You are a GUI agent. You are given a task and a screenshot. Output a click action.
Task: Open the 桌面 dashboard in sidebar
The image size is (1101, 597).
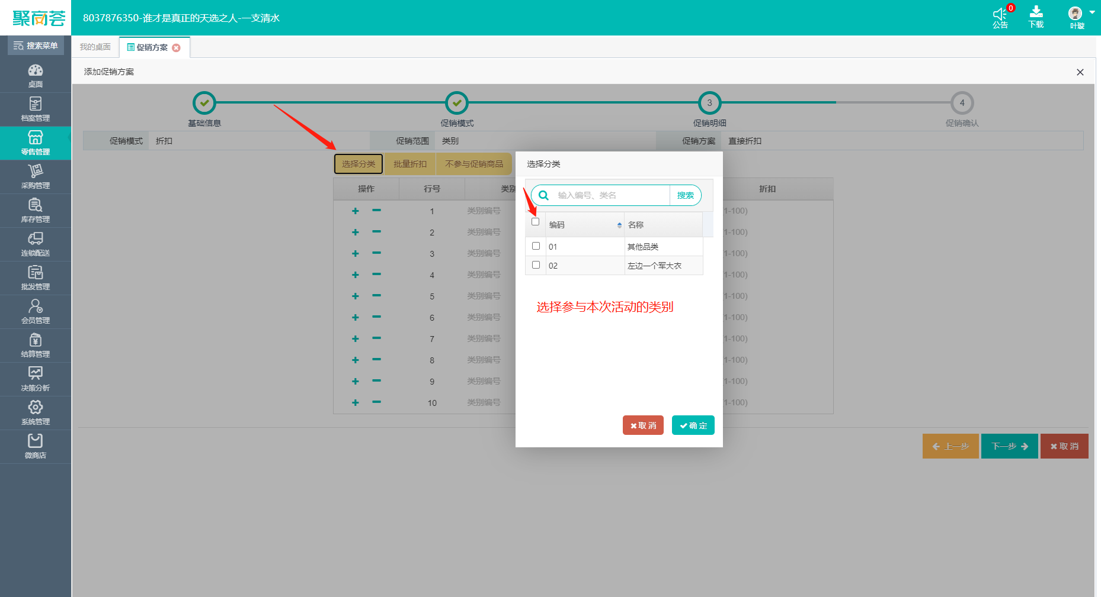point(36,76)
